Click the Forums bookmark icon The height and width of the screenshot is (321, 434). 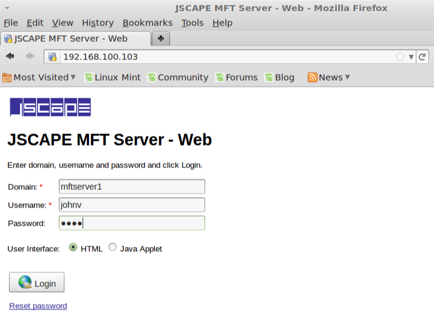pyautogui.click(x=220, y=77)
